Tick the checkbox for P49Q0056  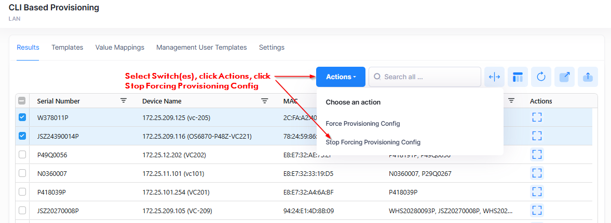22,155
